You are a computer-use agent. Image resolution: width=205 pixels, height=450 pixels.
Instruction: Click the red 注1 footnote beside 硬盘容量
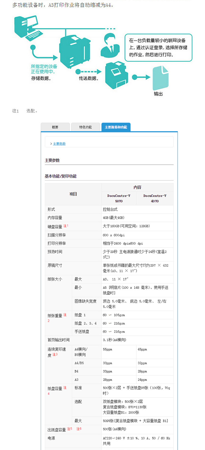pos(66,226)
